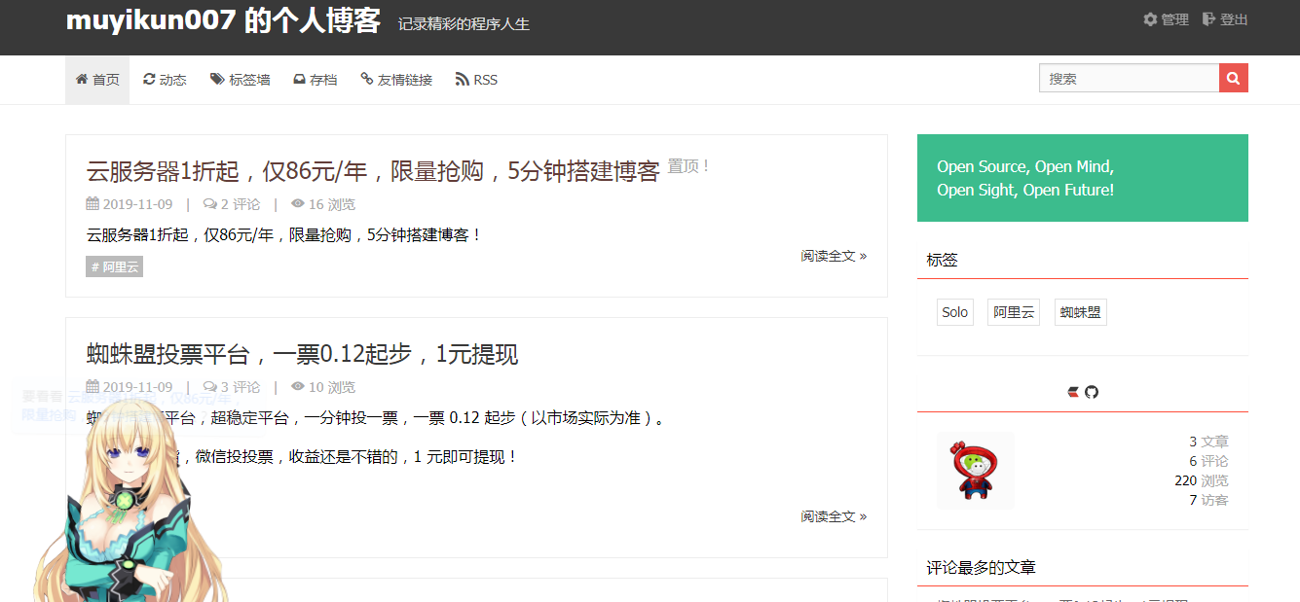Screen dimensions: 1300x602
Task: Click the 登出 logout link
Action: pos(1225,19)
